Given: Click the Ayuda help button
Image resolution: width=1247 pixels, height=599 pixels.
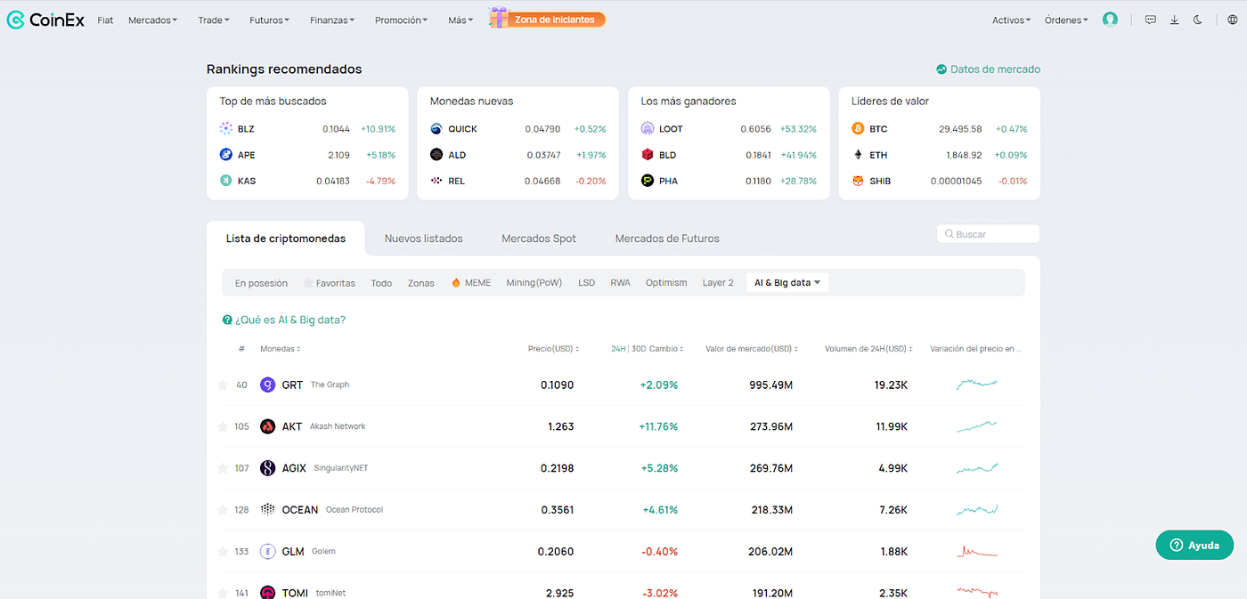Looking at the screenshot, I should pyautogui.click(x=1194, y=545).
